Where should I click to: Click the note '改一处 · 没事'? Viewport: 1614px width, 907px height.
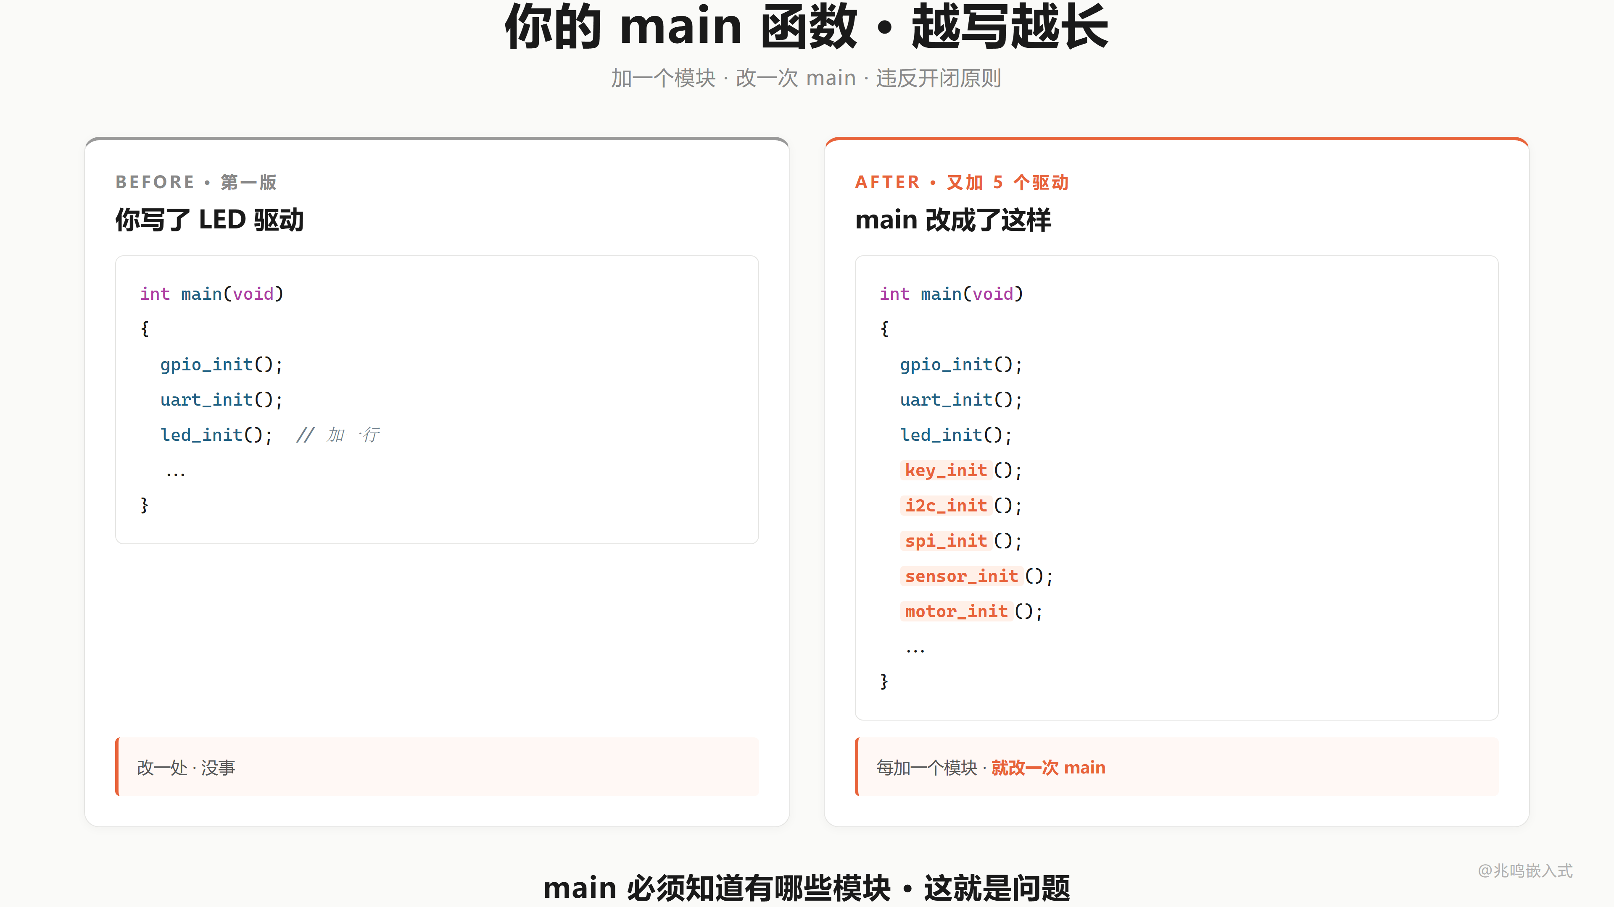(x=186, y=768)
